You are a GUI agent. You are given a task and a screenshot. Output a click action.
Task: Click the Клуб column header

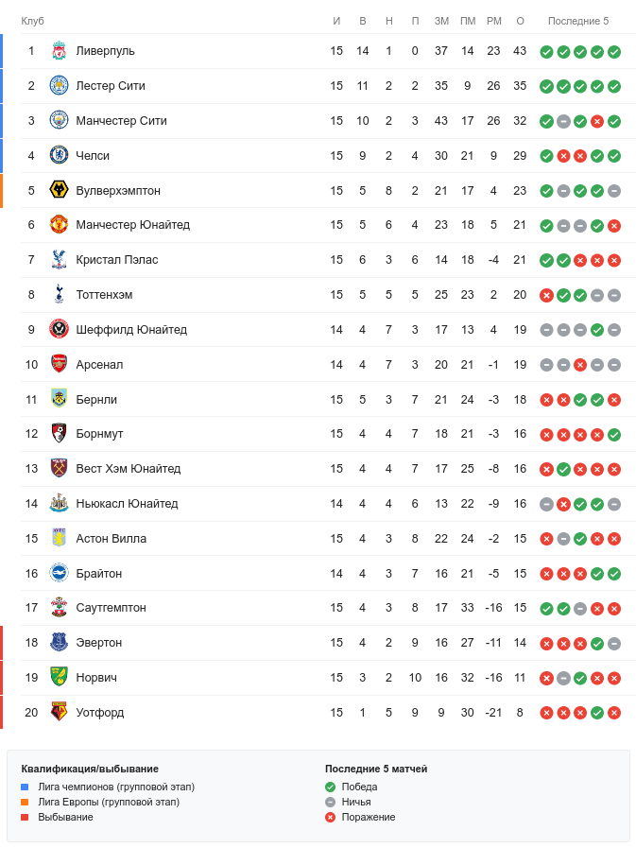point(32,21)
